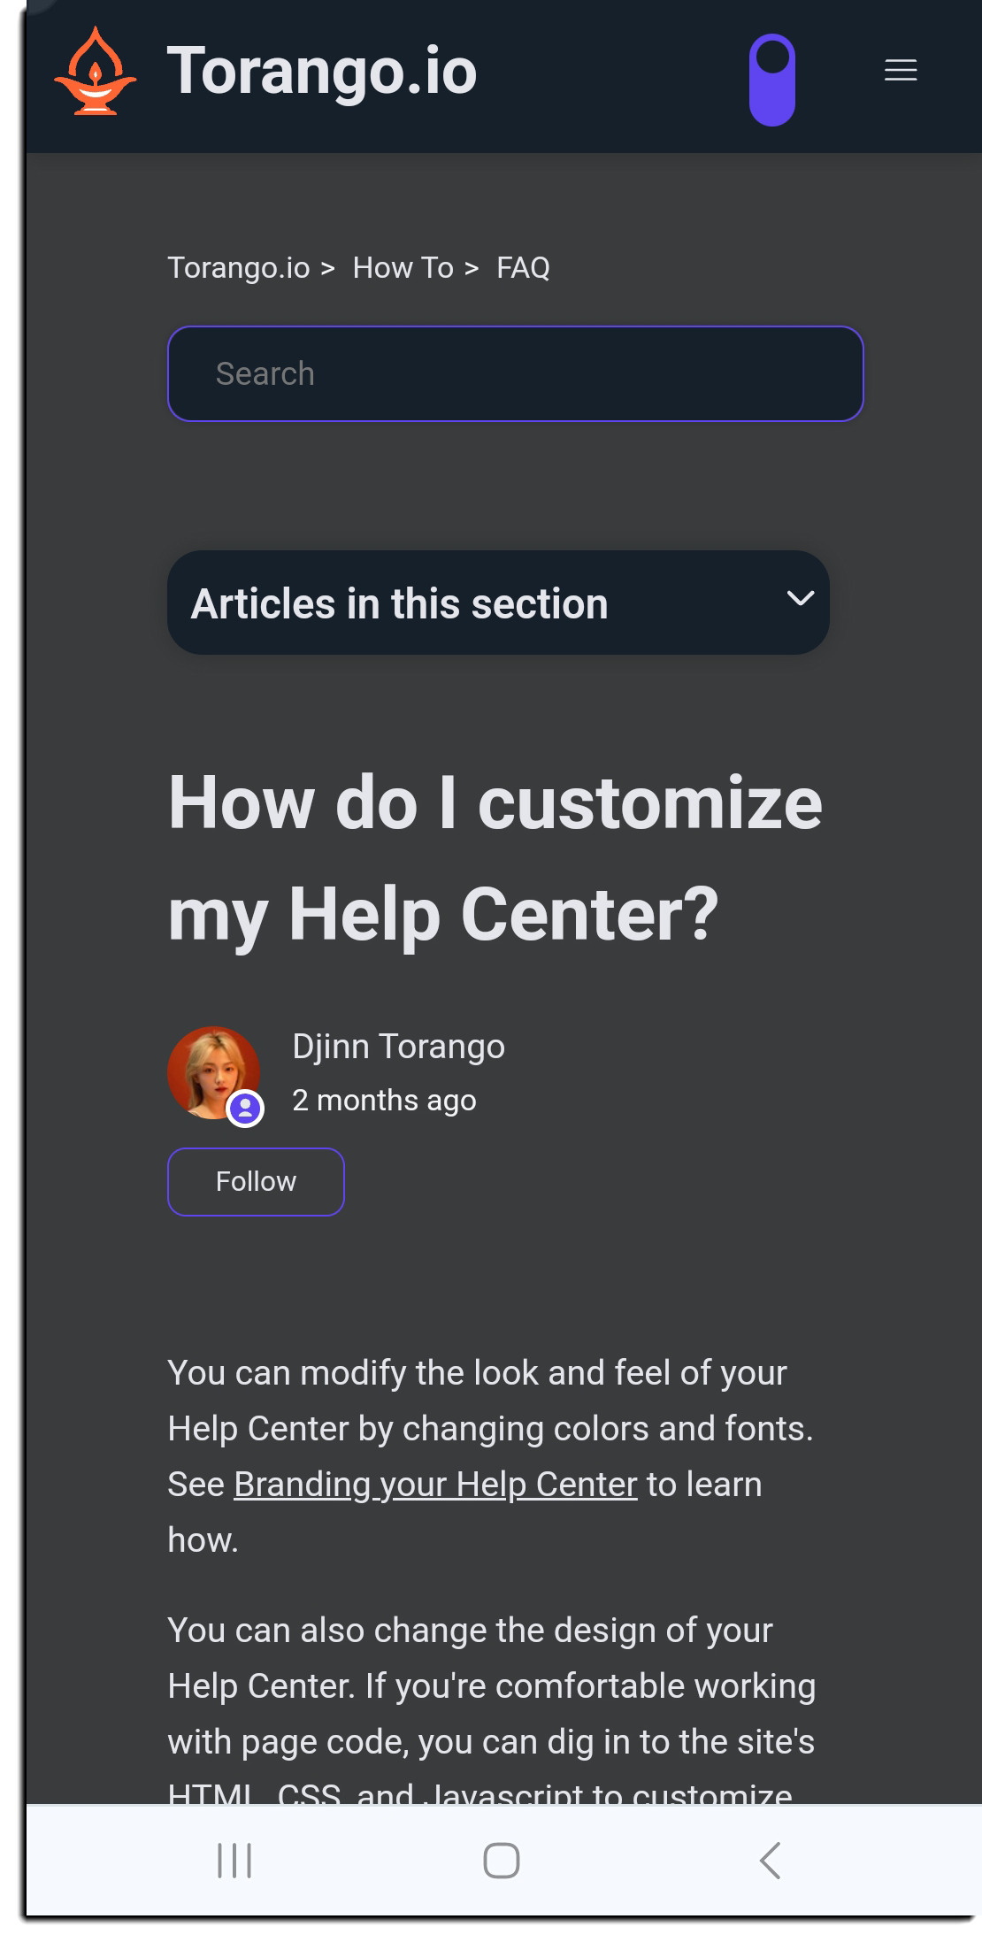Open Djinn Torango author name link
This screenshot has width=982, height=1942.
coord(398,1047)
